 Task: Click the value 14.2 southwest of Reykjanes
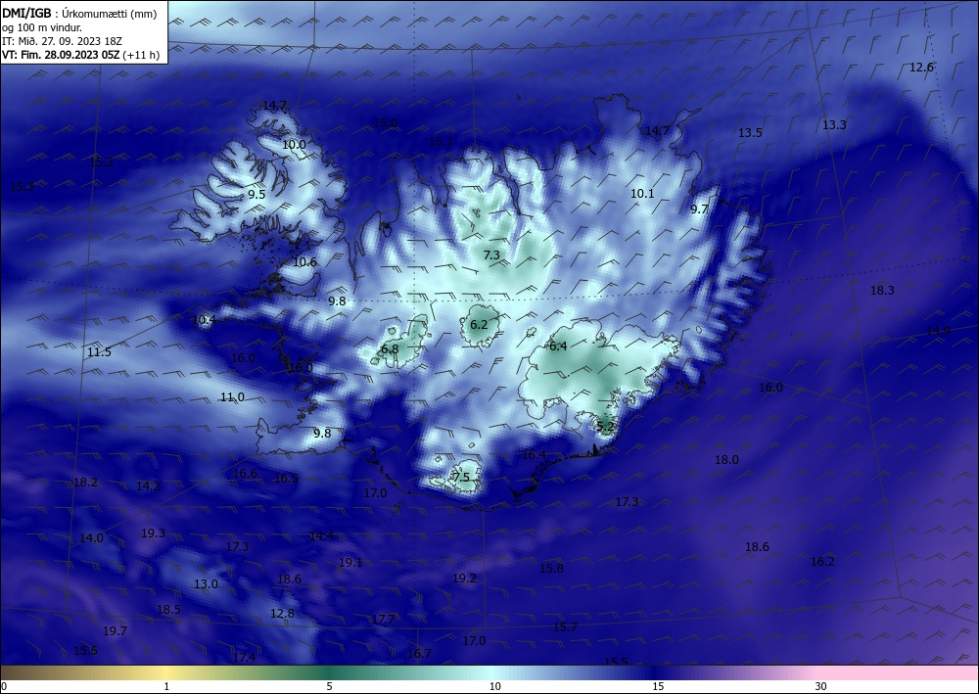(x=148, y=486)
